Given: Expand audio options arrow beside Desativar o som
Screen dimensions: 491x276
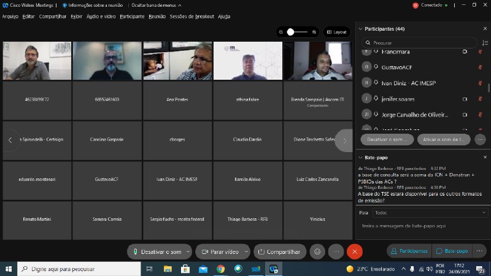Looking at the screenshot, I should [x=188, y=251].
